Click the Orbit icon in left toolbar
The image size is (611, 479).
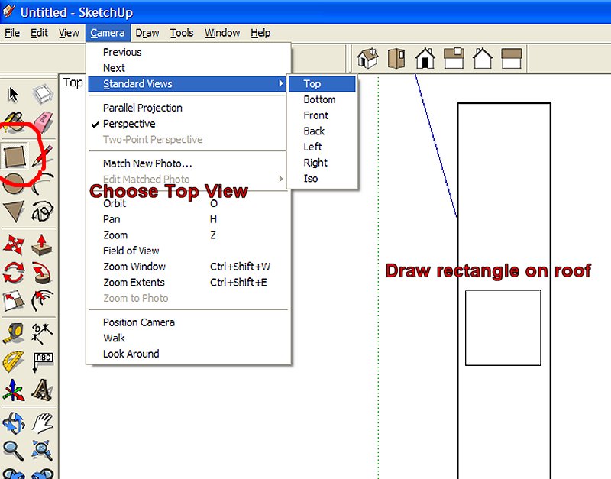[14, 423]
